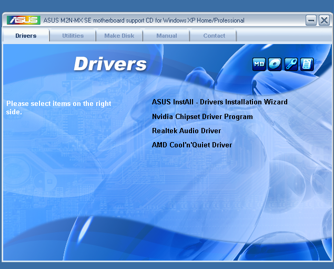Go to the Contact tab
Image resolution: width=334 pixels, height=269 pixels.
(214, 36)
